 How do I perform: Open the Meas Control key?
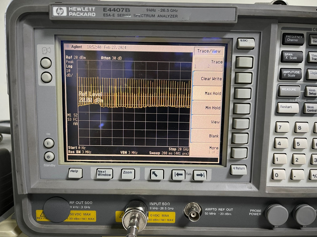click(x=310, y=108)
